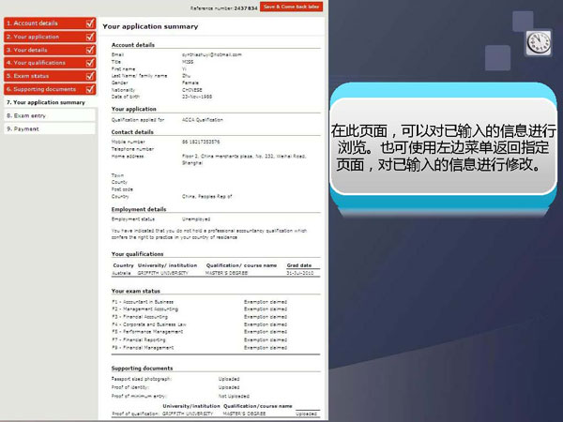Open step 3 Your details
This screenshot has height=422, width=563.
pos(34,49)
